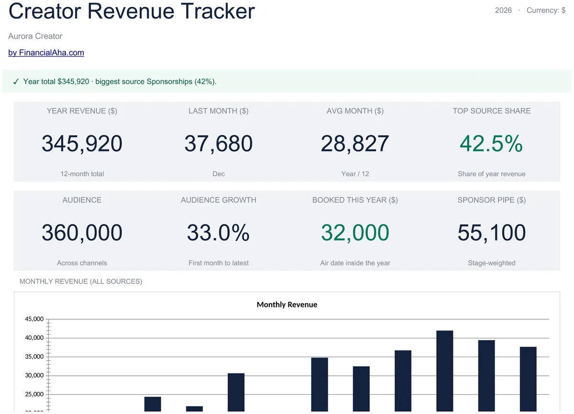This screenshot has width=574, height=414.
Task: Click the 45,000 y-axis label
Action: [x=33, y=319]
